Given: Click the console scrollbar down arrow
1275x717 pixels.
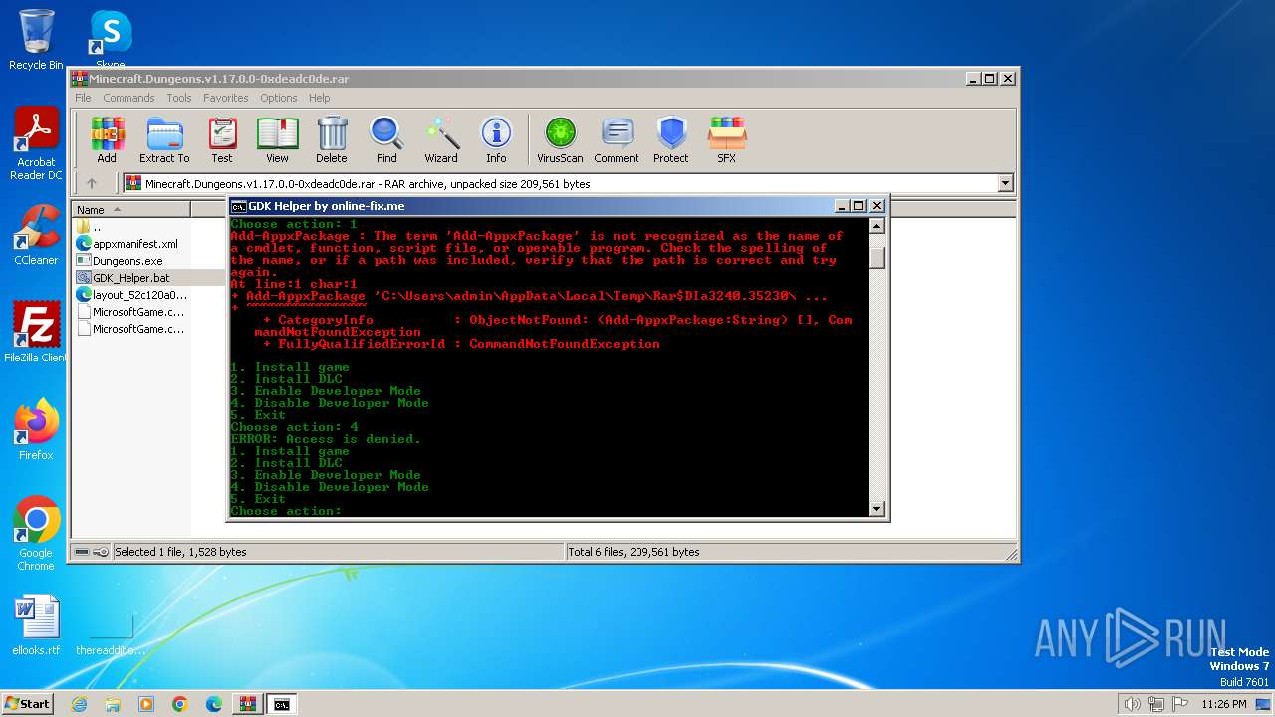Looking at the screenshot, I should tap(877, 509).
